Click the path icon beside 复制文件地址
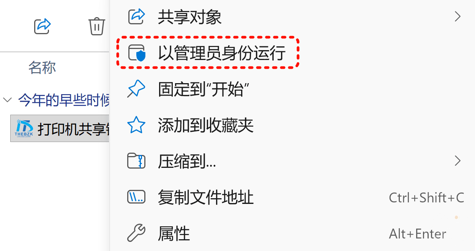The width and height of the screenshot is (475, 251). [x=136, y=197]
